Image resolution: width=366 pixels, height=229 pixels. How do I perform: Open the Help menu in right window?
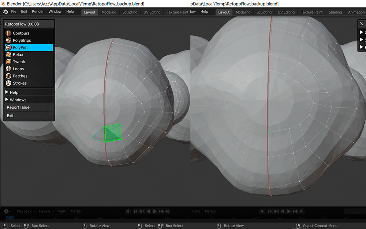(x=204, y=11)
